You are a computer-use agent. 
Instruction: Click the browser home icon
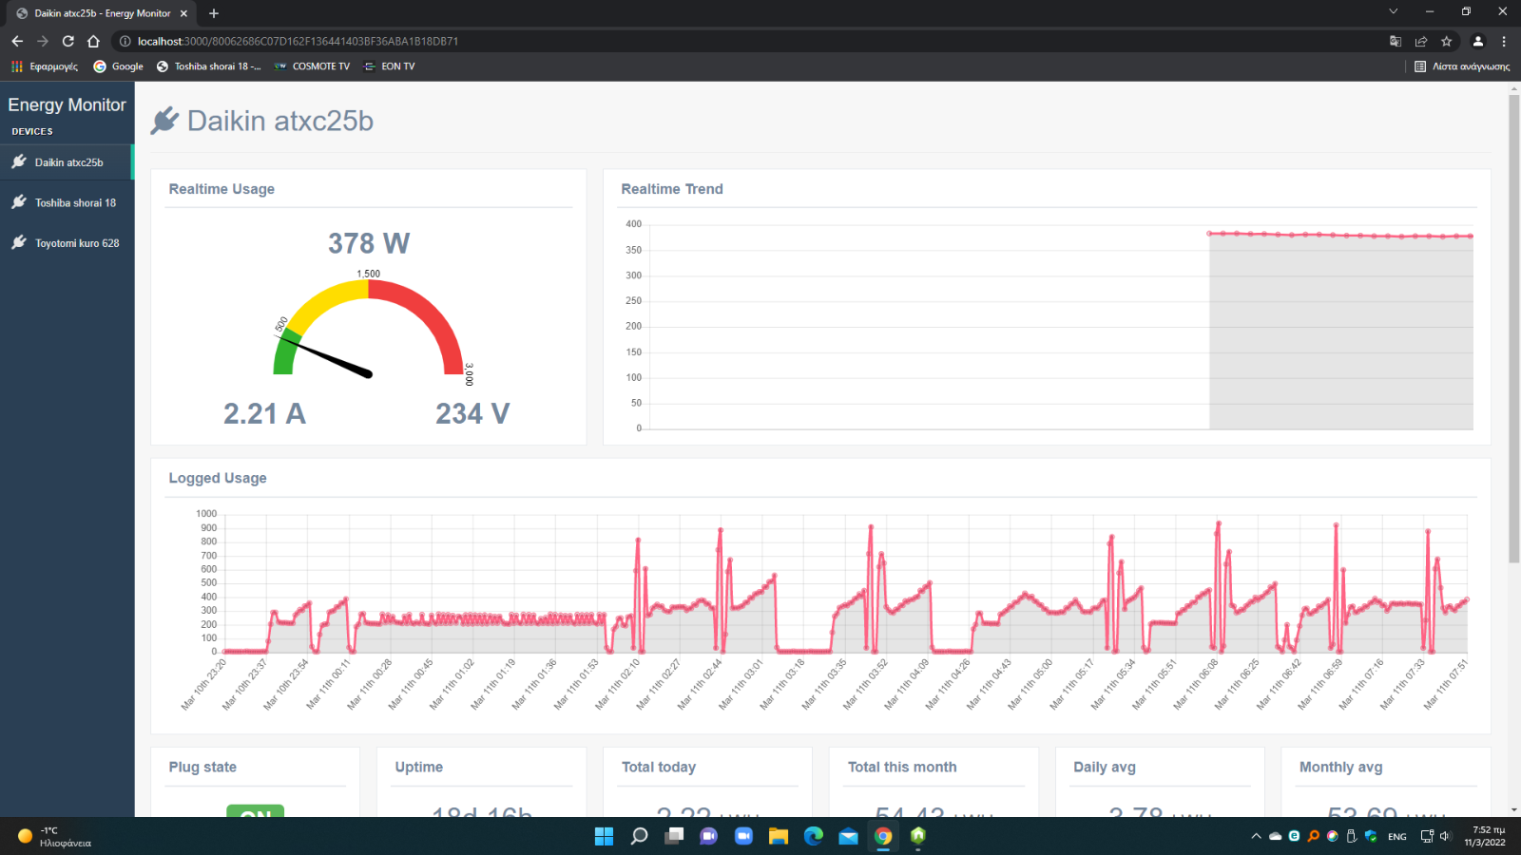click(x=93, y=41)
